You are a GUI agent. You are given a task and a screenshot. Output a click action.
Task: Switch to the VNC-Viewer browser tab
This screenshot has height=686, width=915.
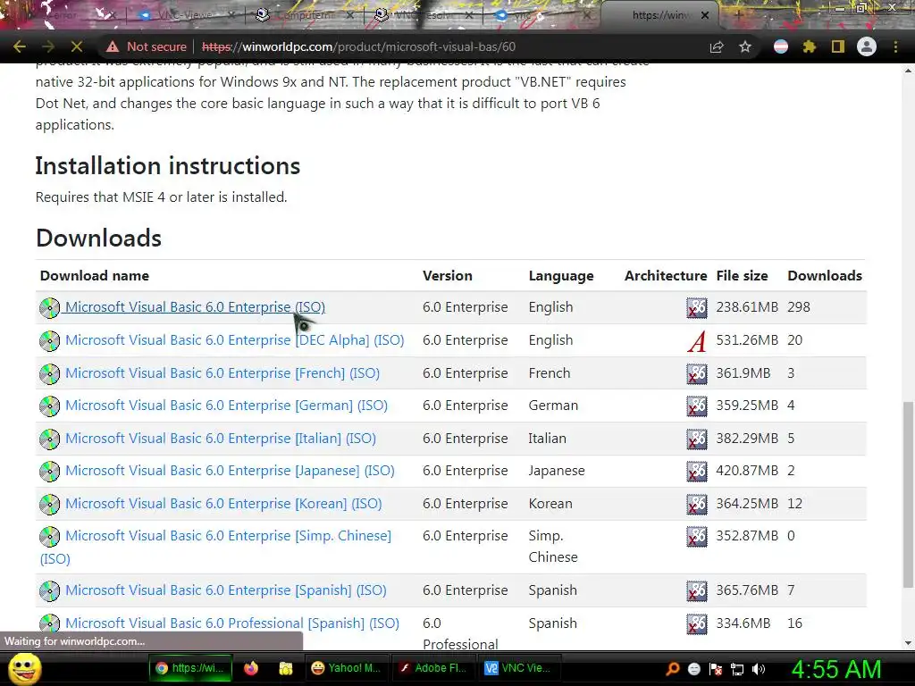pos(184,15)
